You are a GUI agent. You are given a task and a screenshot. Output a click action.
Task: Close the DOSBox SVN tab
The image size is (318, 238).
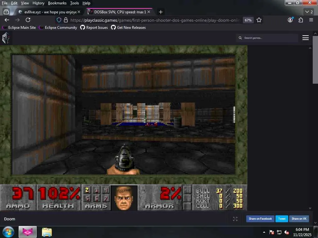pos(149,12)
